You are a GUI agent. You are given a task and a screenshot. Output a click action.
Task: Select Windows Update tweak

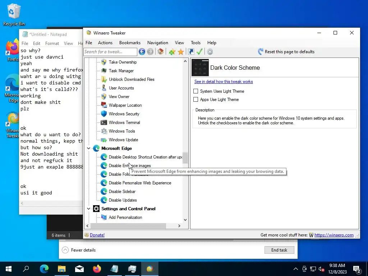pyautogui.click(x=123, y=140)
